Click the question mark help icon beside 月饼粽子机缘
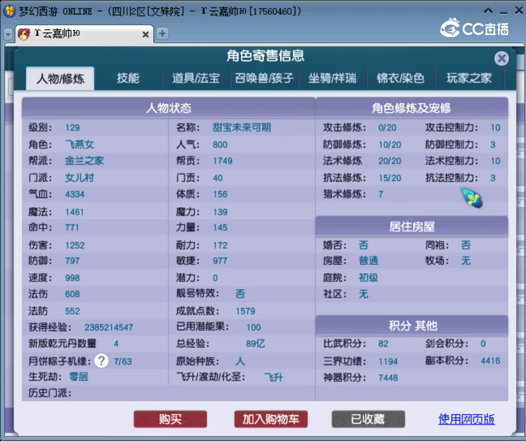526x441 pixels. pos(101,361)
